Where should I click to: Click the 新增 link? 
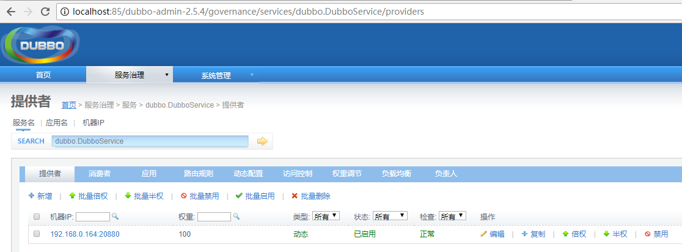(45, 196)
